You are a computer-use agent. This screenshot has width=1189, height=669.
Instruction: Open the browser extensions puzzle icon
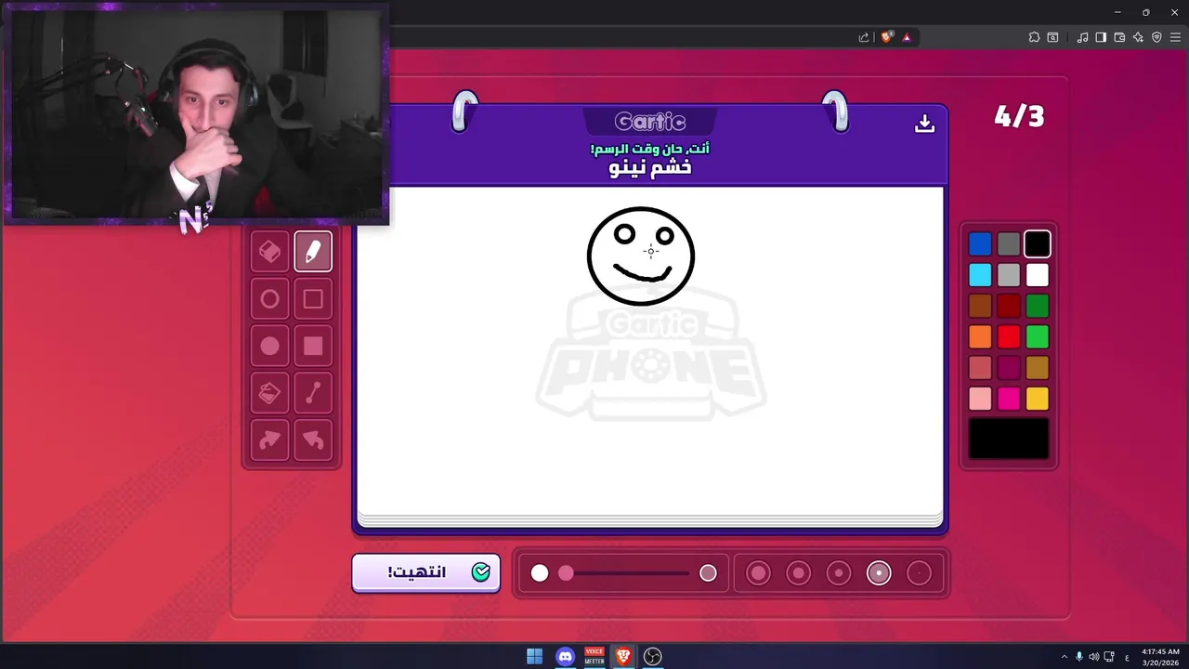[1034, 37]
